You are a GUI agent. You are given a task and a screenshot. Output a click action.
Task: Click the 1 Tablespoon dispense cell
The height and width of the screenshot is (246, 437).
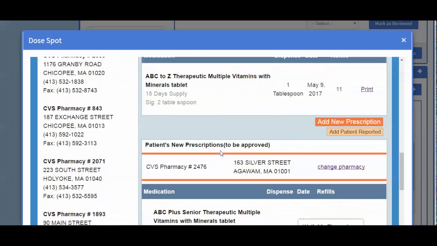(288, 89)
